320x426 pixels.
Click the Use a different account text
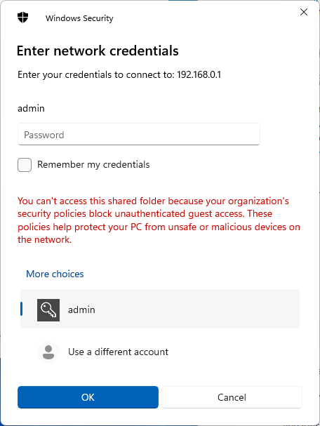[118, 352]
